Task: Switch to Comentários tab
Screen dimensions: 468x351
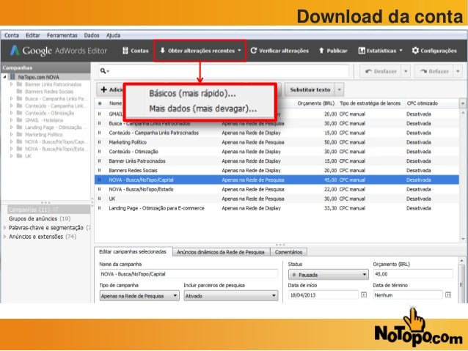Action: point(288,252)
